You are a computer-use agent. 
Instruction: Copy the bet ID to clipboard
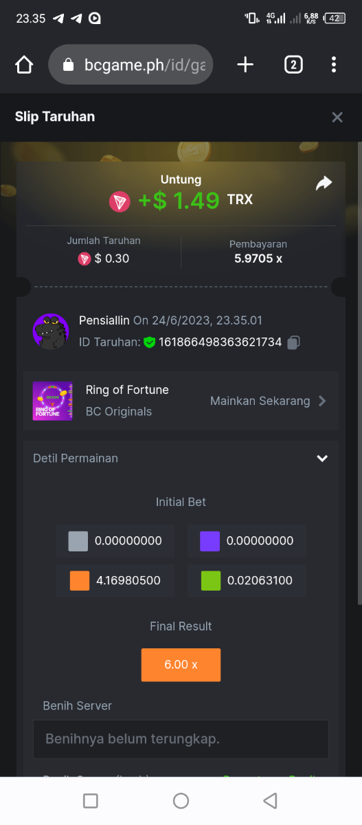pos(293,342)
